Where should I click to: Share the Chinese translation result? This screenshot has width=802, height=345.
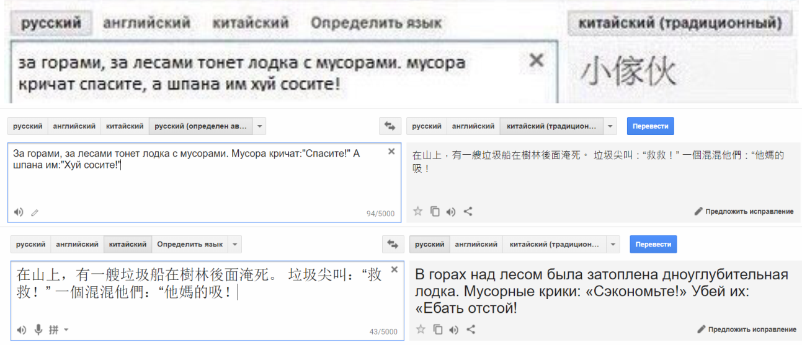[468, 211]
